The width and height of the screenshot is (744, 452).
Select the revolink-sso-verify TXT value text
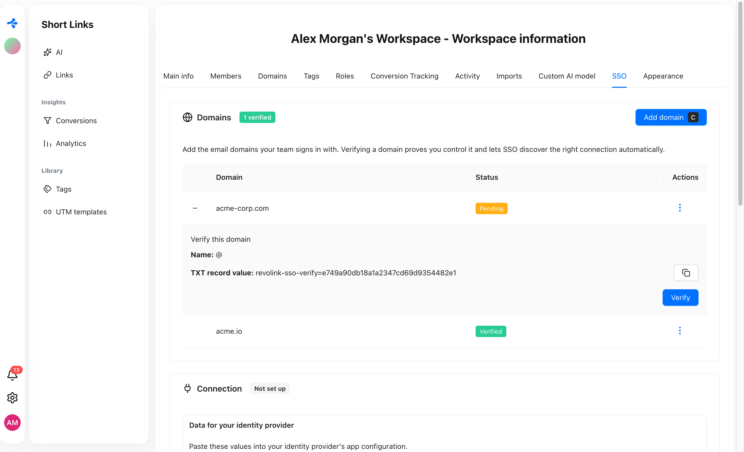pyautogui.click(x=356, y=273)
